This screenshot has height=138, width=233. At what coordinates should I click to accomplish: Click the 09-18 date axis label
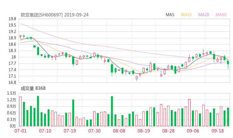218,131
